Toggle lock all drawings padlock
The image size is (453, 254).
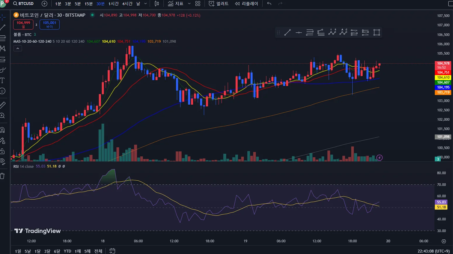(3, 151)
